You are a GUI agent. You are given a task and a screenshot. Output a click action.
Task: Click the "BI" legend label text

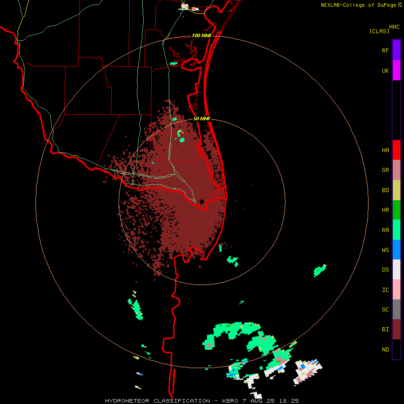click(385, 329)
